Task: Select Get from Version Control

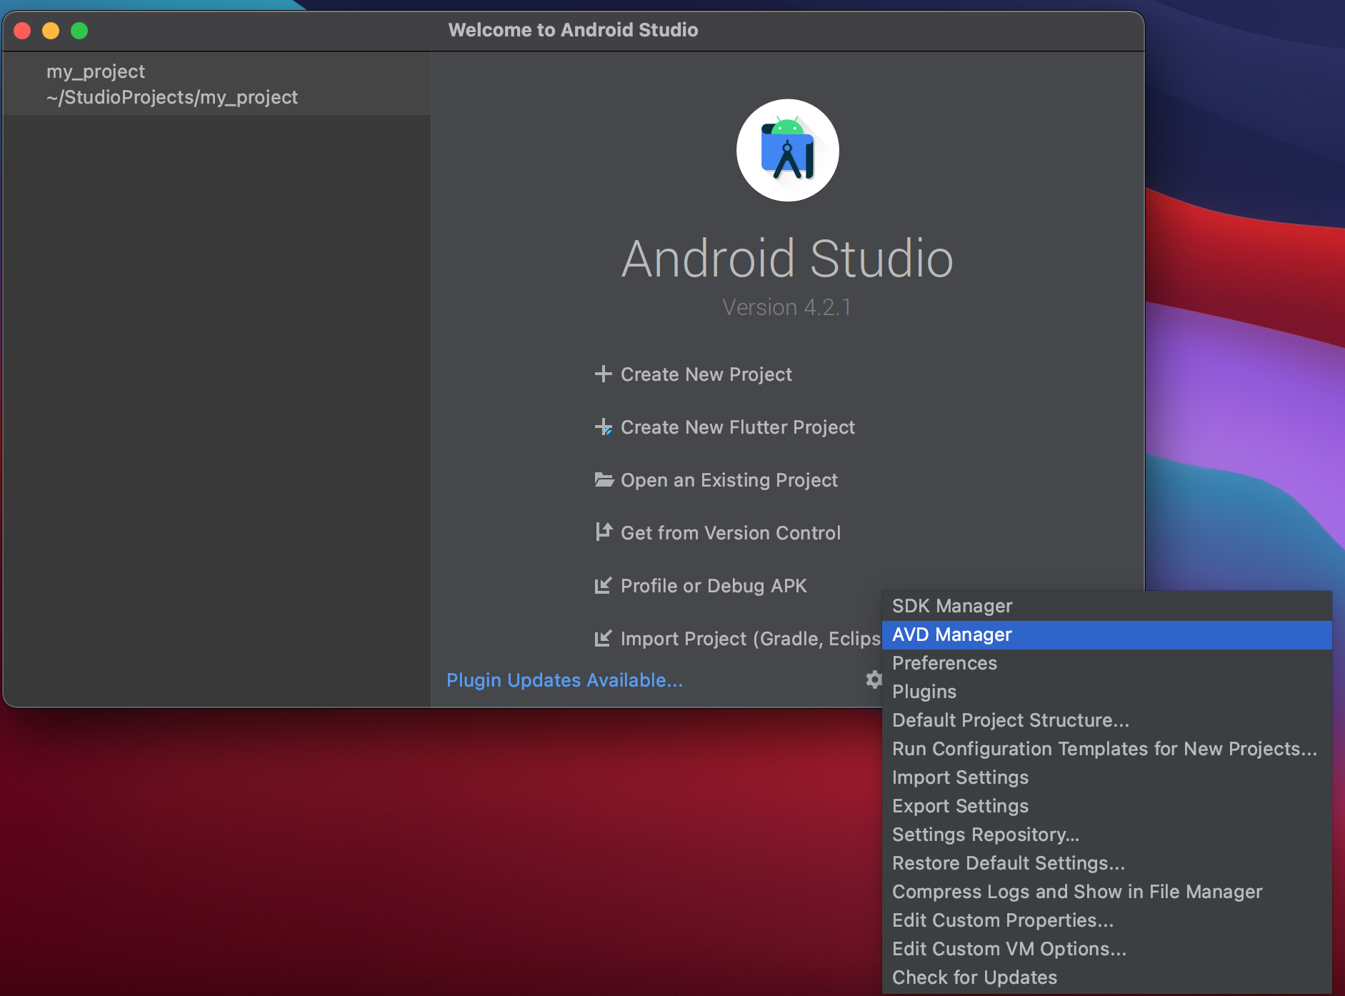Action: (x=731, y=533)
